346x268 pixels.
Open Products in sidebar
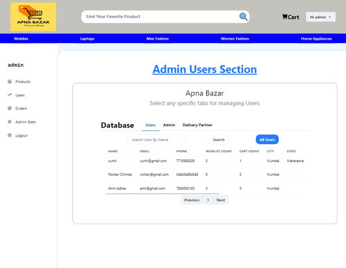coord(23,82)
